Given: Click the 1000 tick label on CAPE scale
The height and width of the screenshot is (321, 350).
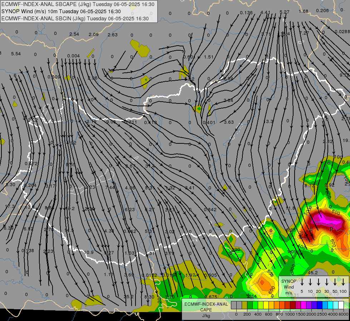Looking at the screenshot, I should [290, 314].
